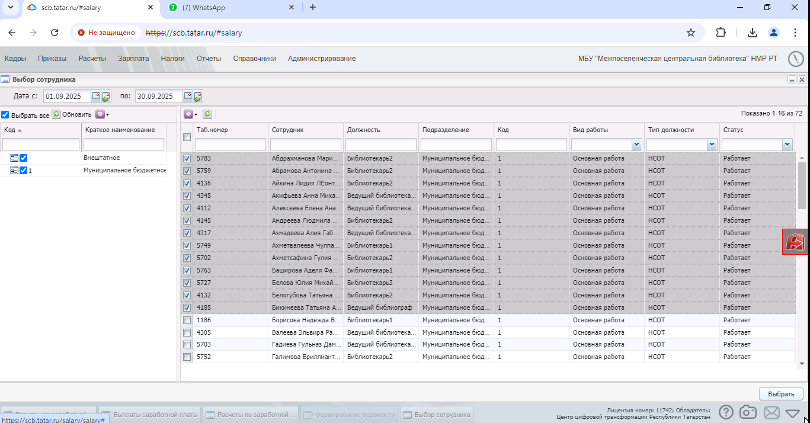Click the down triangle icon in footer
Image resolution: width=810 pixels, height=423 pixels.
793,412
